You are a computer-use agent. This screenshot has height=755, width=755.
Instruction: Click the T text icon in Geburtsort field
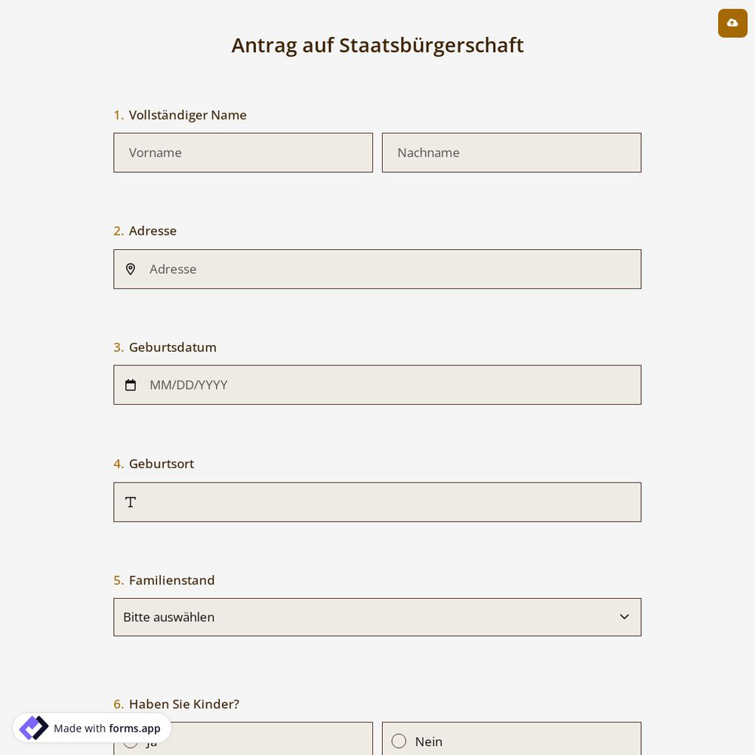(x=131, y=502)
